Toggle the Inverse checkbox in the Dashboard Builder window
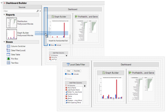Screen dimensions: 166x112 point(50,49)
